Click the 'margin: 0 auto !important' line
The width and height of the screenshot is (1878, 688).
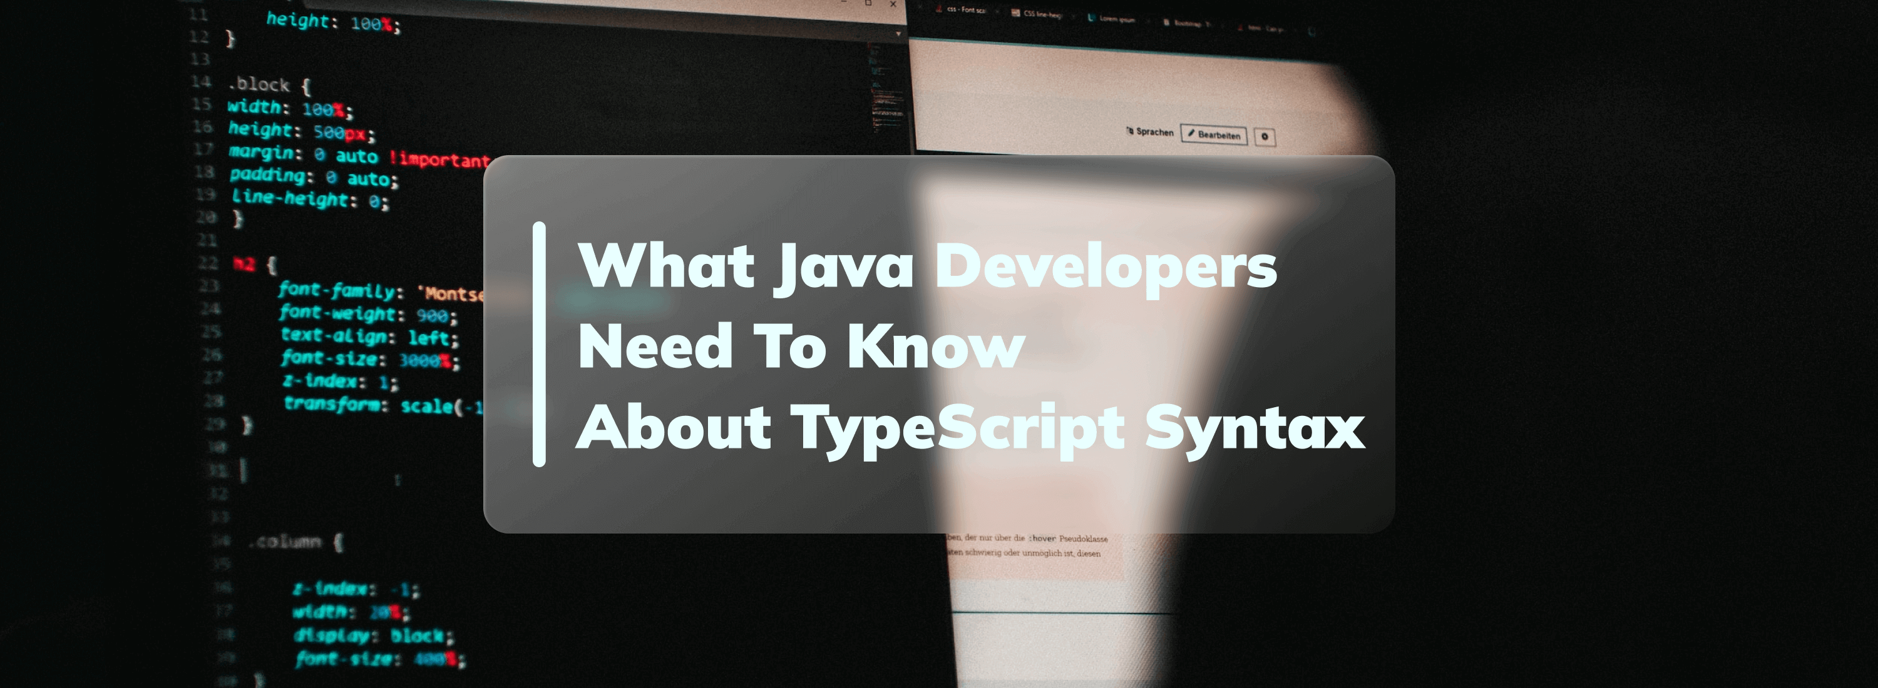pyautogui.click(x=359, y=156)
